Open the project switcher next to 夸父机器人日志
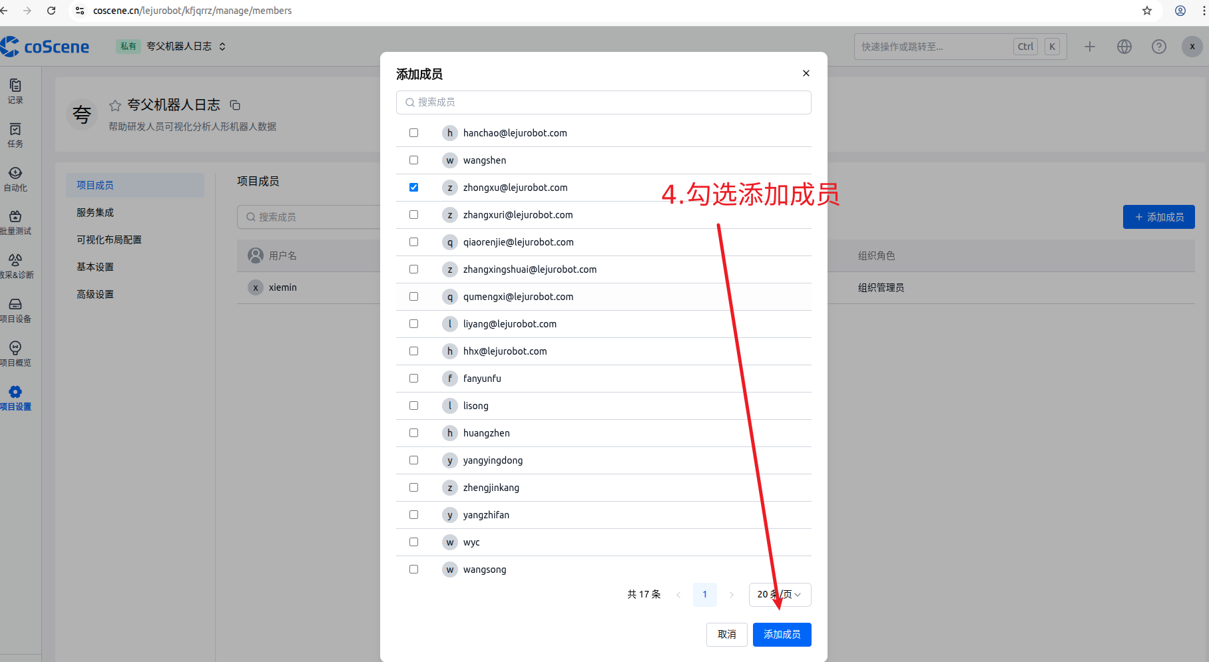Image resolution: width=1209 pixels, height=662 pixels. pyautogui.click(x=224, y=46)
